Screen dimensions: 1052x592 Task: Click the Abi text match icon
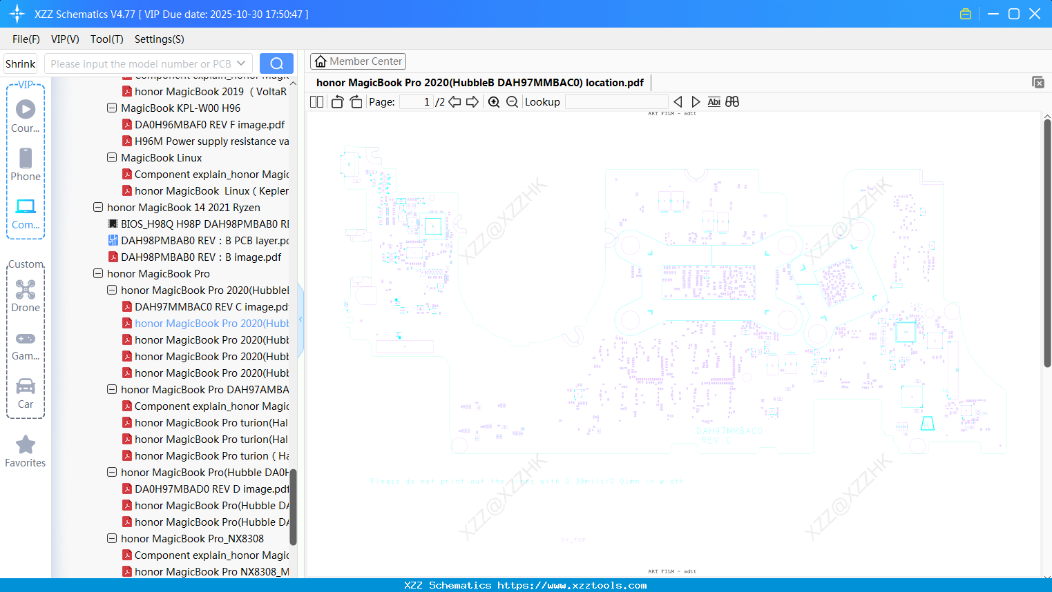point(714,101)
